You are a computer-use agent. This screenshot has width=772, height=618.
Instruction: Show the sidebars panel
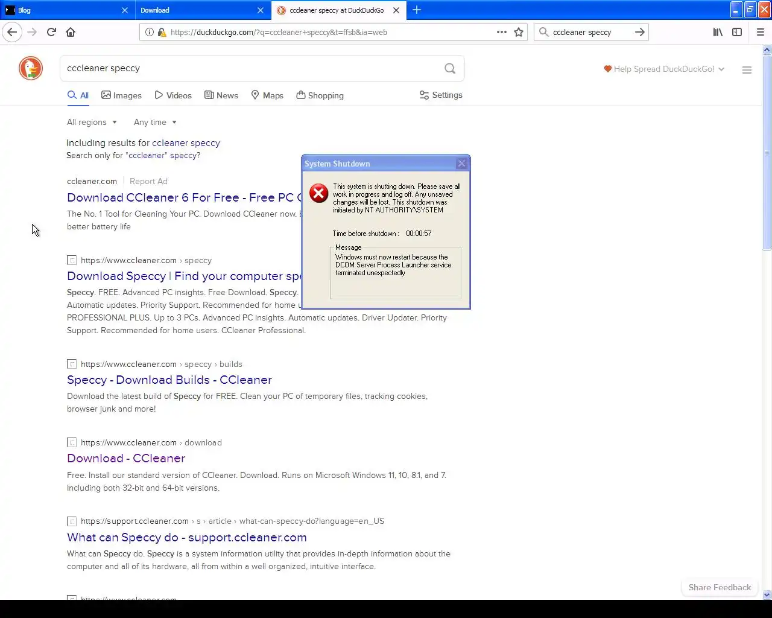tap(737, 32)
